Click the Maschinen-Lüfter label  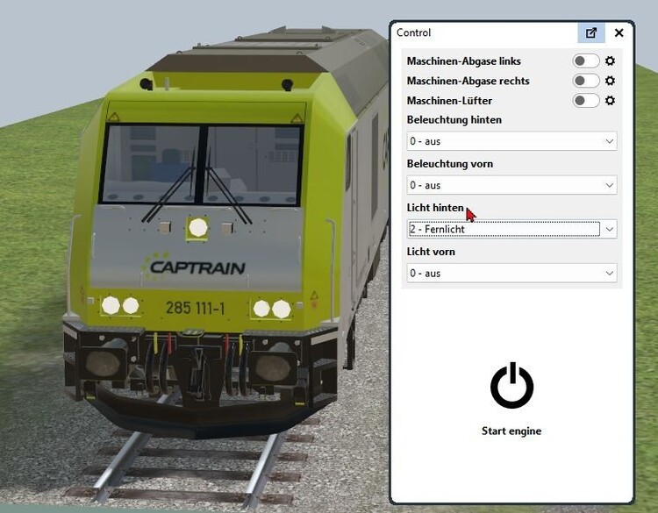coord(449,101)
